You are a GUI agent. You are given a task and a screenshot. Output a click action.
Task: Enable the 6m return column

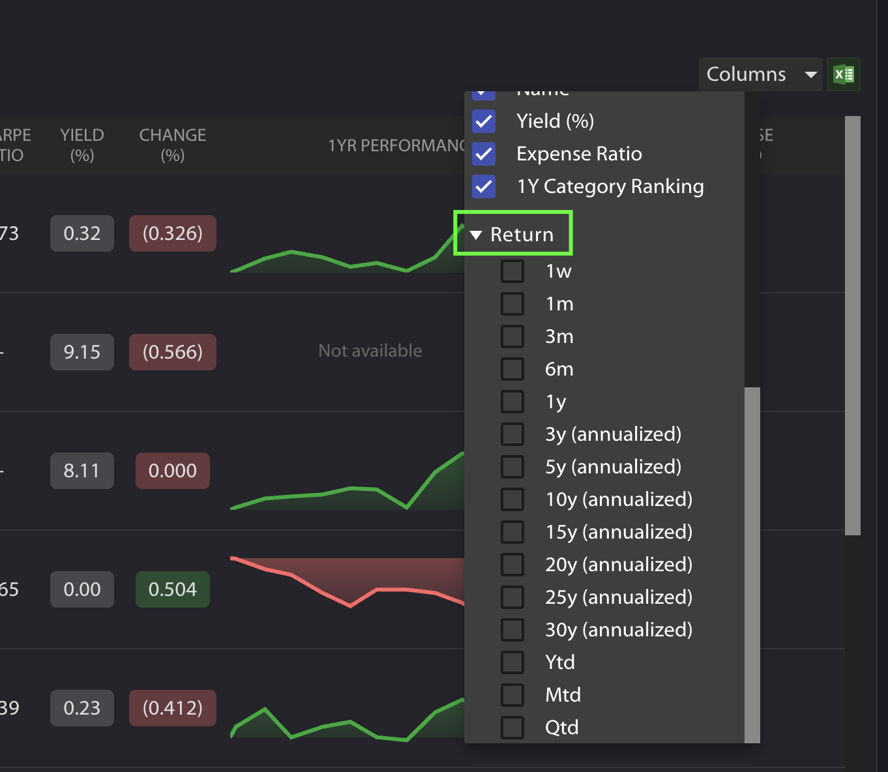[512, 369]
